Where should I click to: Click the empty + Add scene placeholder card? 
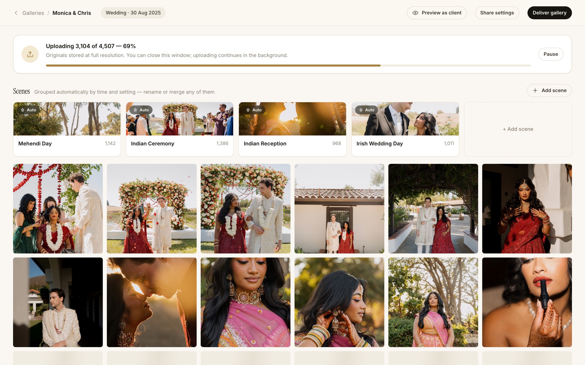click(518, 129)
